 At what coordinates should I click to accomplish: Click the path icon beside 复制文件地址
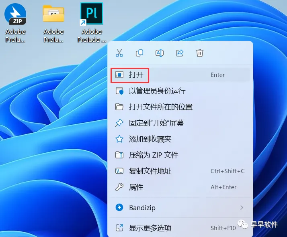click(x=119, y=171)
